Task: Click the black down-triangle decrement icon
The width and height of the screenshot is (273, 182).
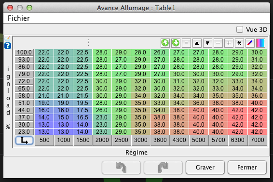Action: 207,43
